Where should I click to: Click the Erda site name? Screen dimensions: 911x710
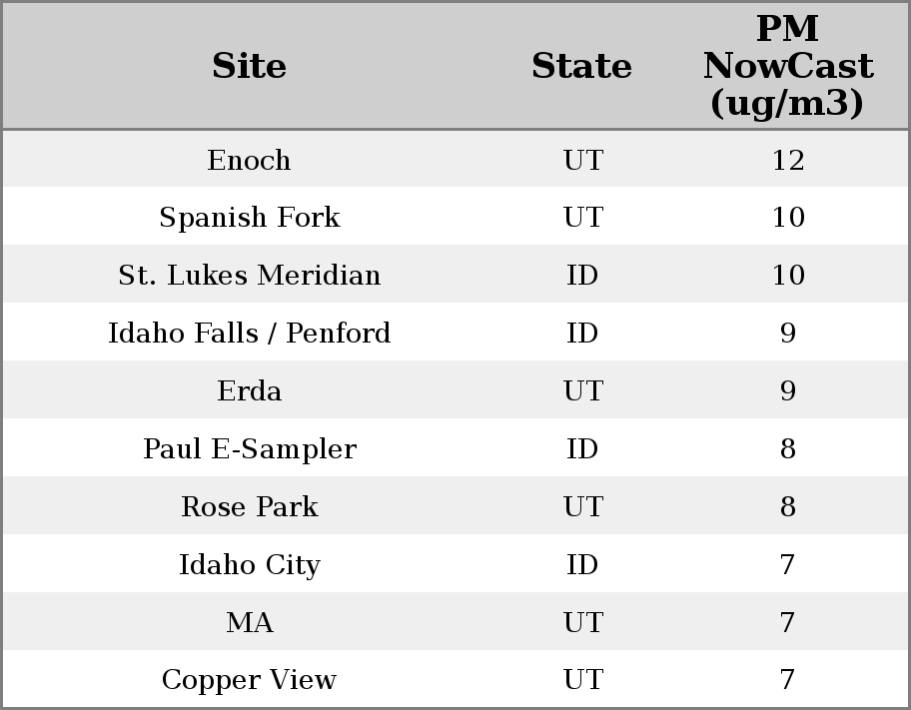(x=249, y=390)
